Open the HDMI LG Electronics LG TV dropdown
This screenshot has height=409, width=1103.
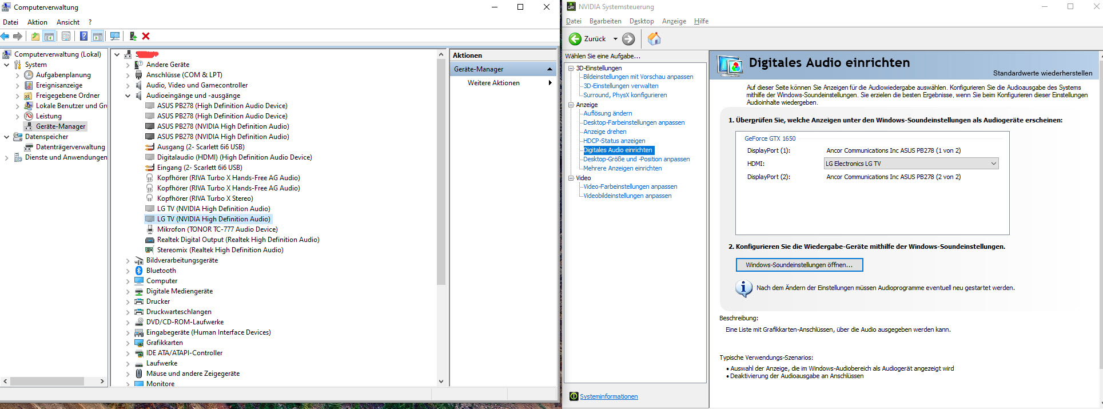(911, 164)
